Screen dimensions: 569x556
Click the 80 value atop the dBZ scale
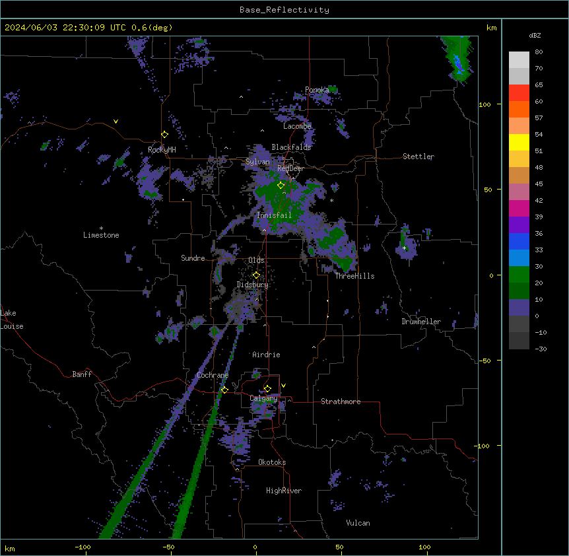(539, 52)
